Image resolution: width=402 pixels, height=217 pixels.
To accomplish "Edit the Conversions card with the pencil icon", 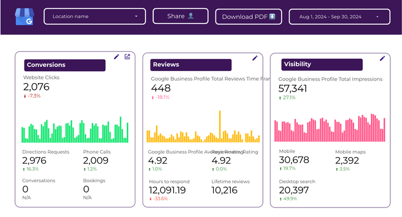I will click(116, 57).
